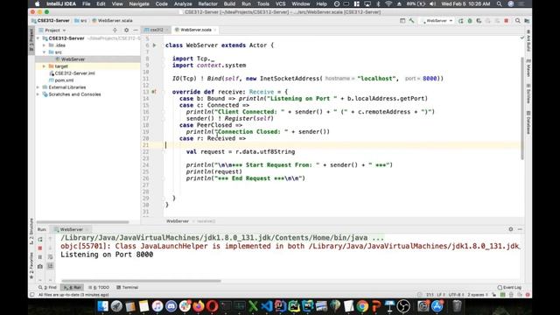Pause output in the Run panel
Image resolution: width=560 pixels, height=315 pixels.
(40, 257)
